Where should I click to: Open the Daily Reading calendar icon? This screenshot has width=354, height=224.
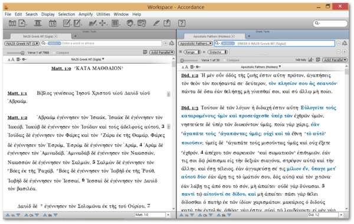point(53,23)
